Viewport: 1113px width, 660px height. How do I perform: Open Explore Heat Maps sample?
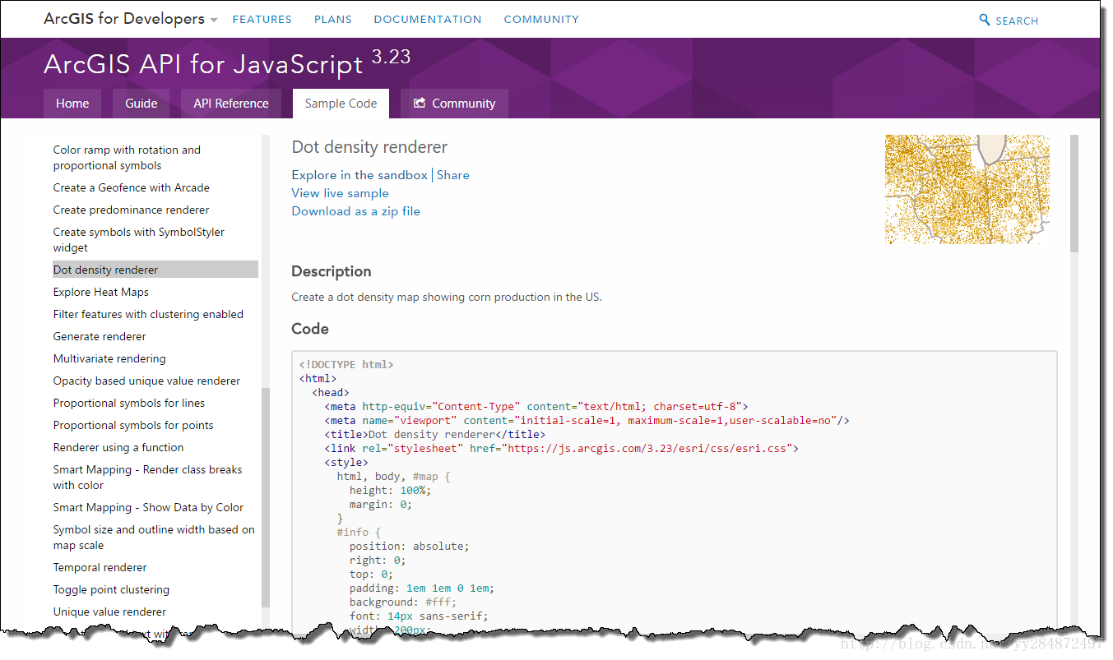click(101, 292)
